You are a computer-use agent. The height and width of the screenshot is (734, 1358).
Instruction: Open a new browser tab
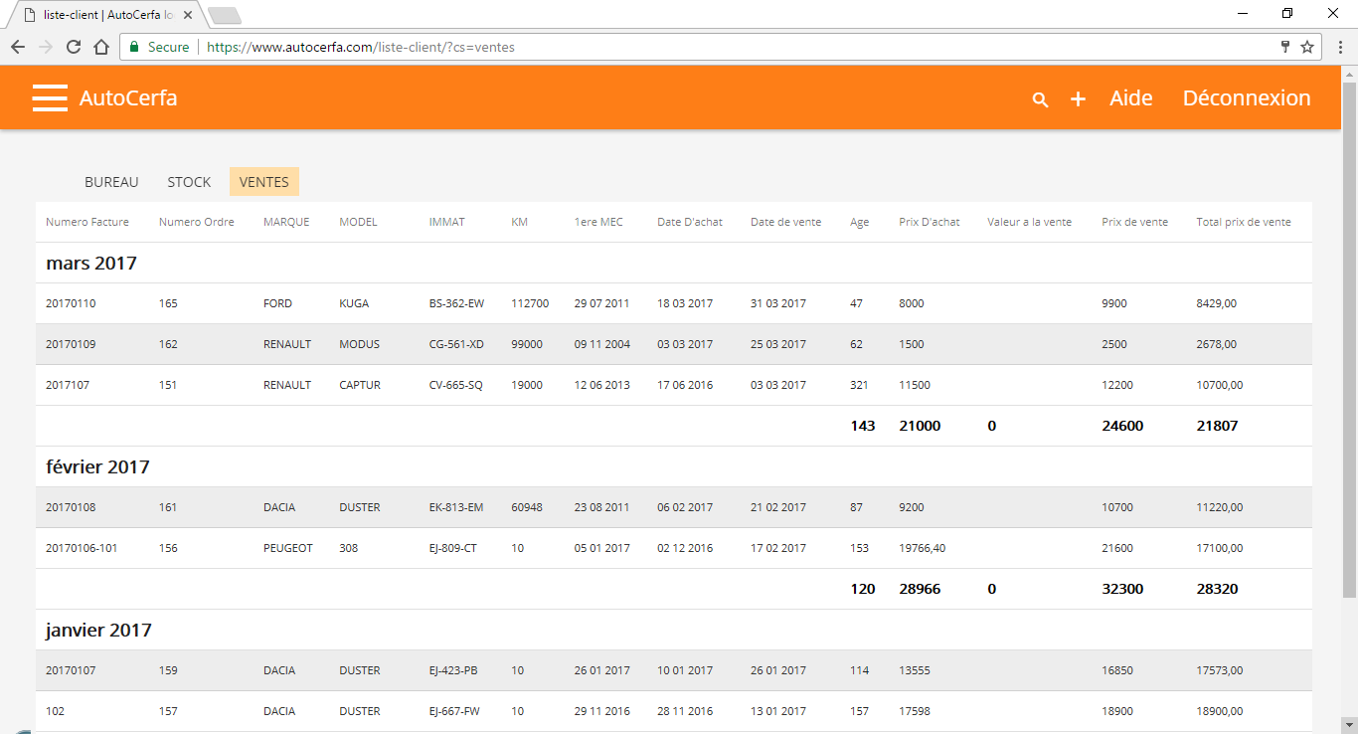pos(225,15)
